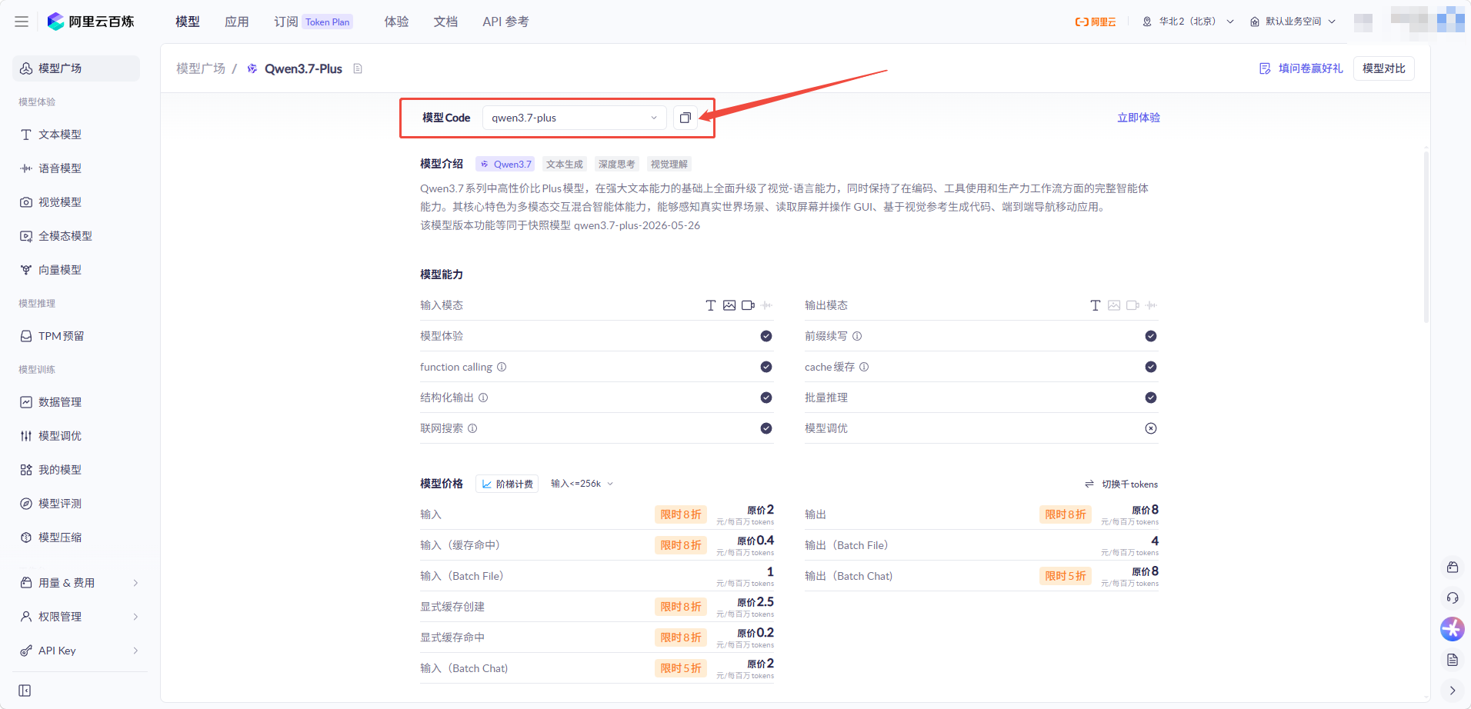Select 文本模型 in the sidebar
1471x709 pixels.
coord(77,135)
